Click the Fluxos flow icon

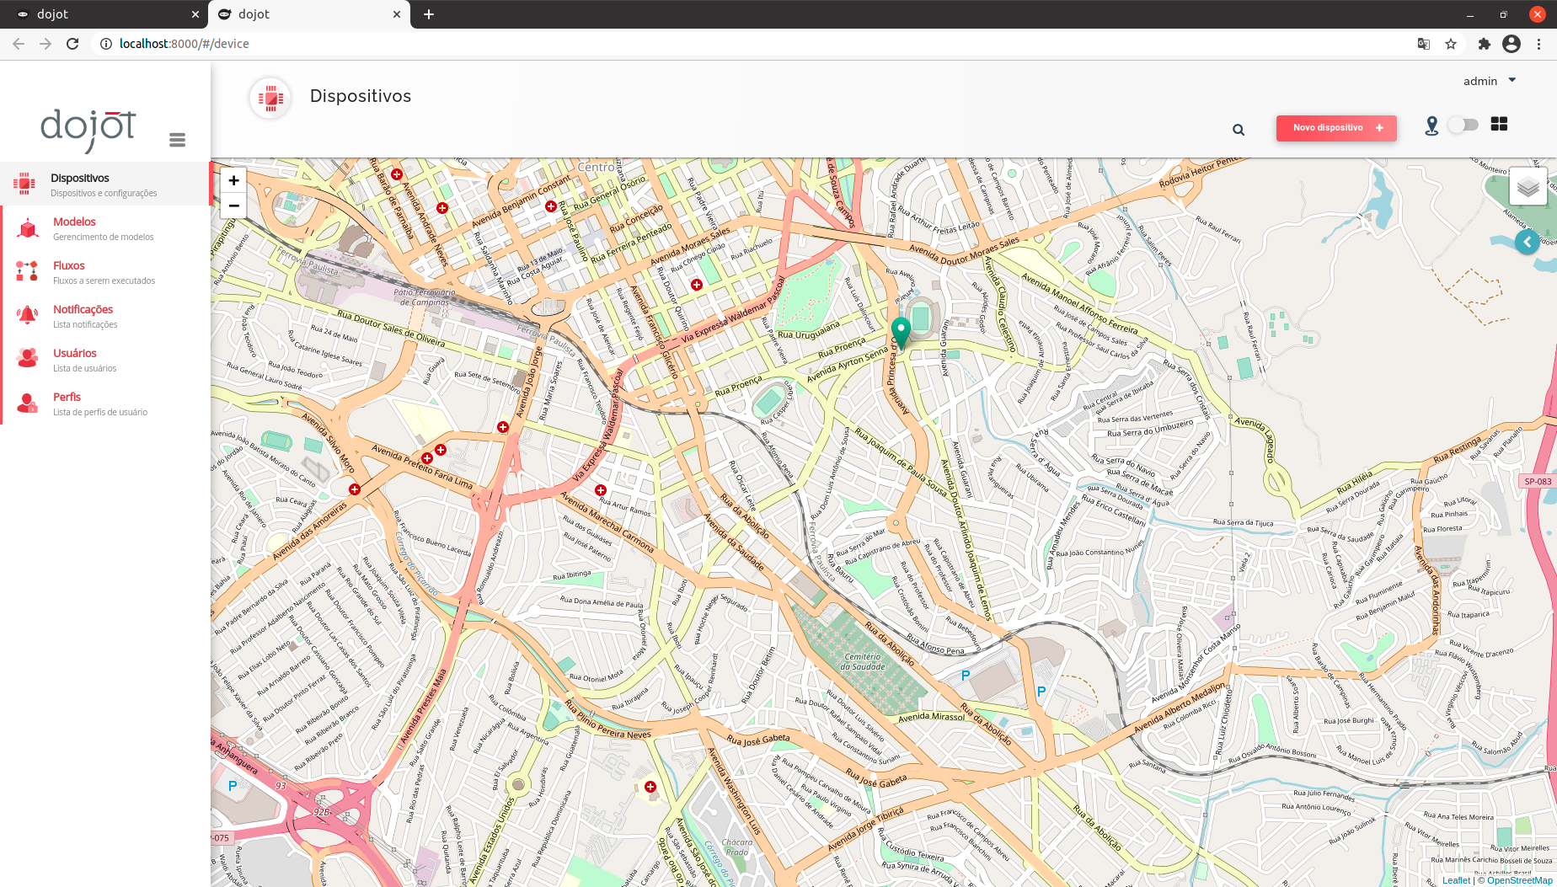pyautogui.click(x=27, y=271)
